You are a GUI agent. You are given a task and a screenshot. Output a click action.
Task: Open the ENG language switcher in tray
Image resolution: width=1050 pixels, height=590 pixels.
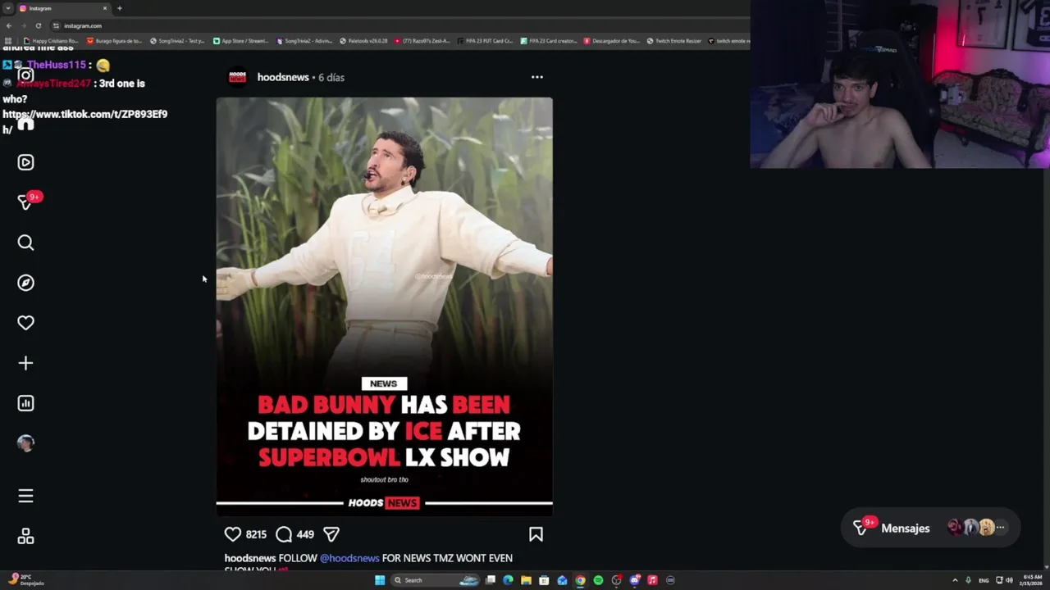984,580
